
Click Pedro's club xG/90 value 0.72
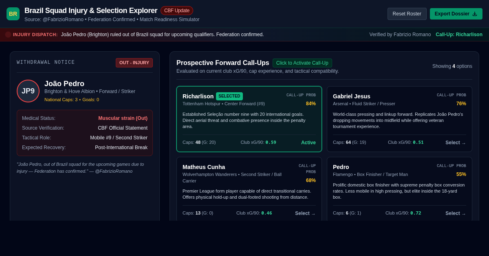[x=416, y=213]
